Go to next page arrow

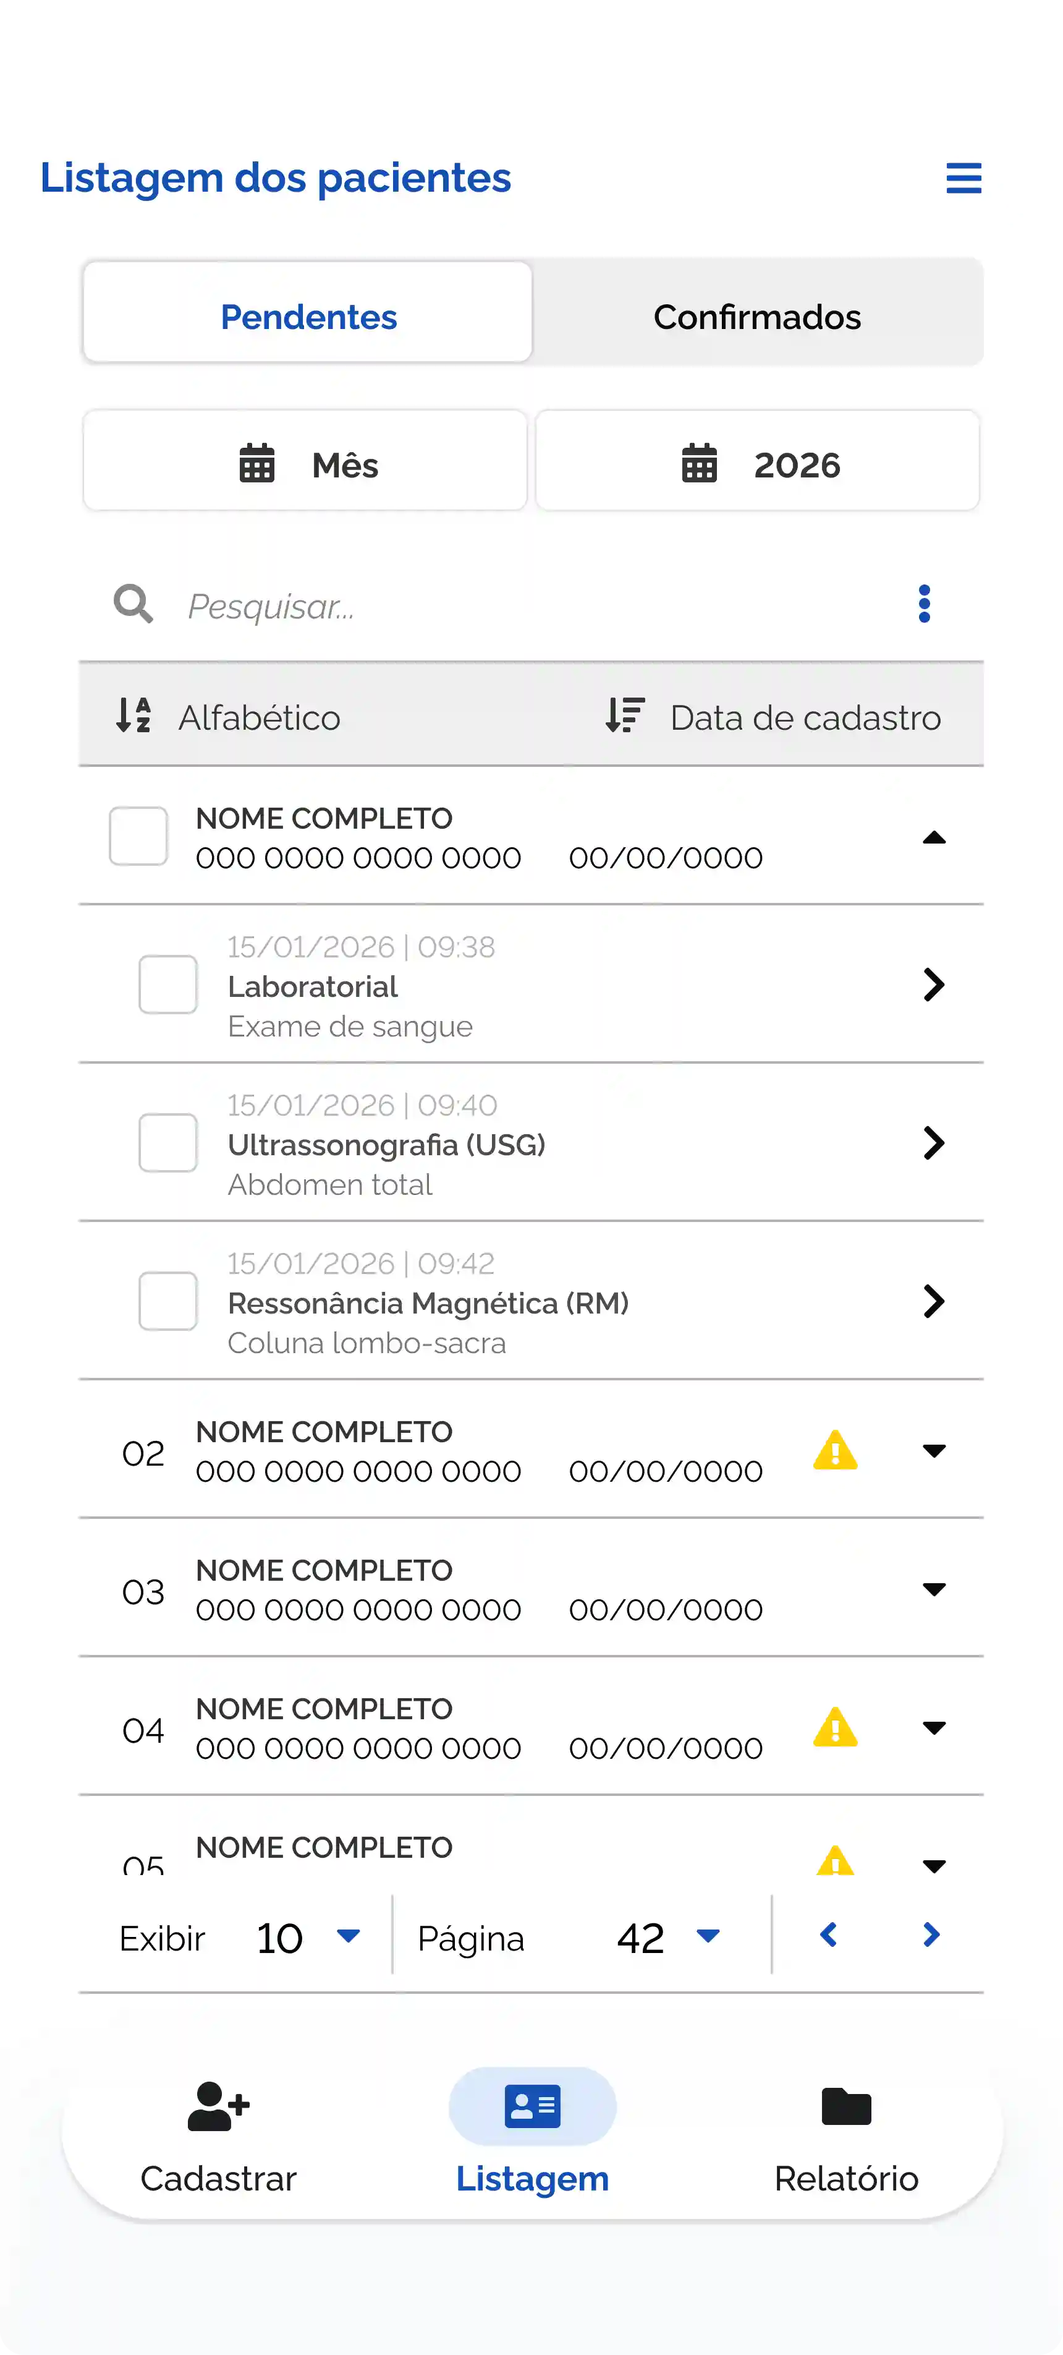(x=931, y=1934)
